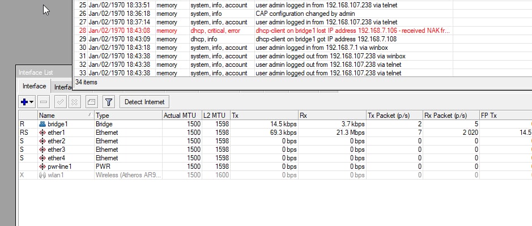This screenshot has height=226, width=532.
Task: Click the Actual MTU column header
Action: (182, 116)
